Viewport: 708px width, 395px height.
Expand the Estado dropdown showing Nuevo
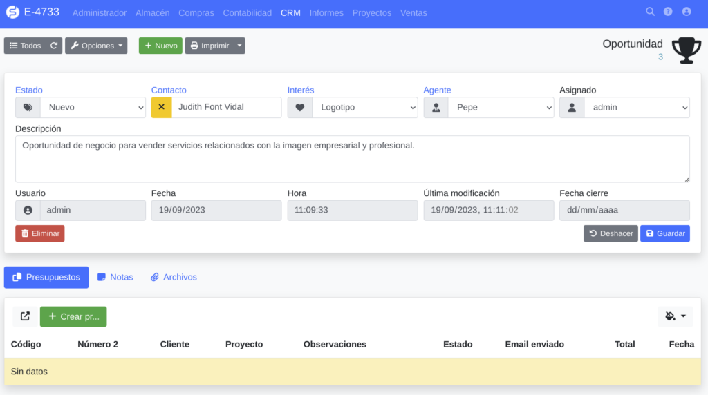(x=93, y=108)
